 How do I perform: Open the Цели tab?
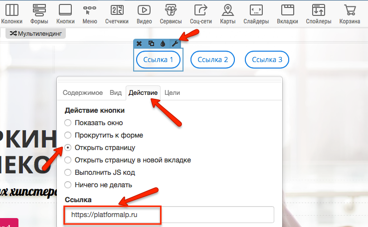pos(172,92)
